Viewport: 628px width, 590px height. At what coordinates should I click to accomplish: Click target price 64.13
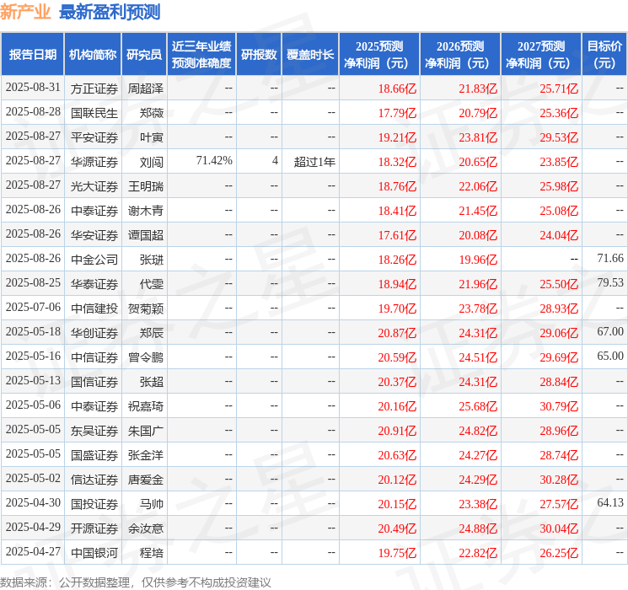(610, 502)
